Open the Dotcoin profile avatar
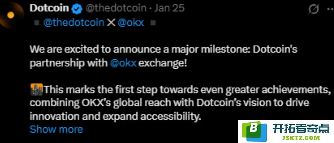The height and width of the screenshot is (143, 334). pyautogui.click(x=11, y=15)
